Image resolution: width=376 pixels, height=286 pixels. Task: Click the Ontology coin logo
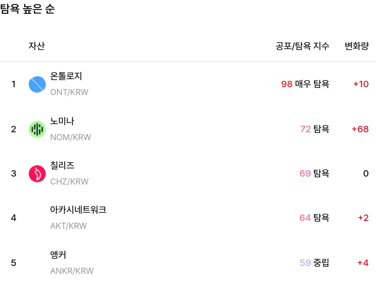37,84
